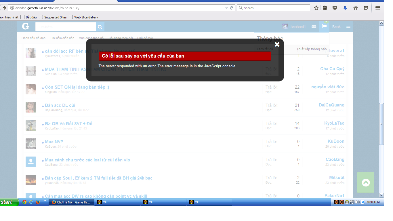Click the system tray clock 10:03 PM

tap(373, 202)
